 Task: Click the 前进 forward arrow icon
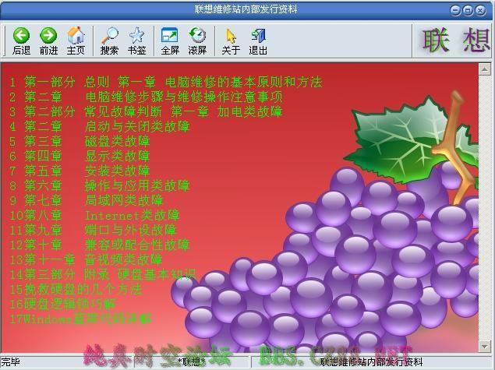pos(48,35)
